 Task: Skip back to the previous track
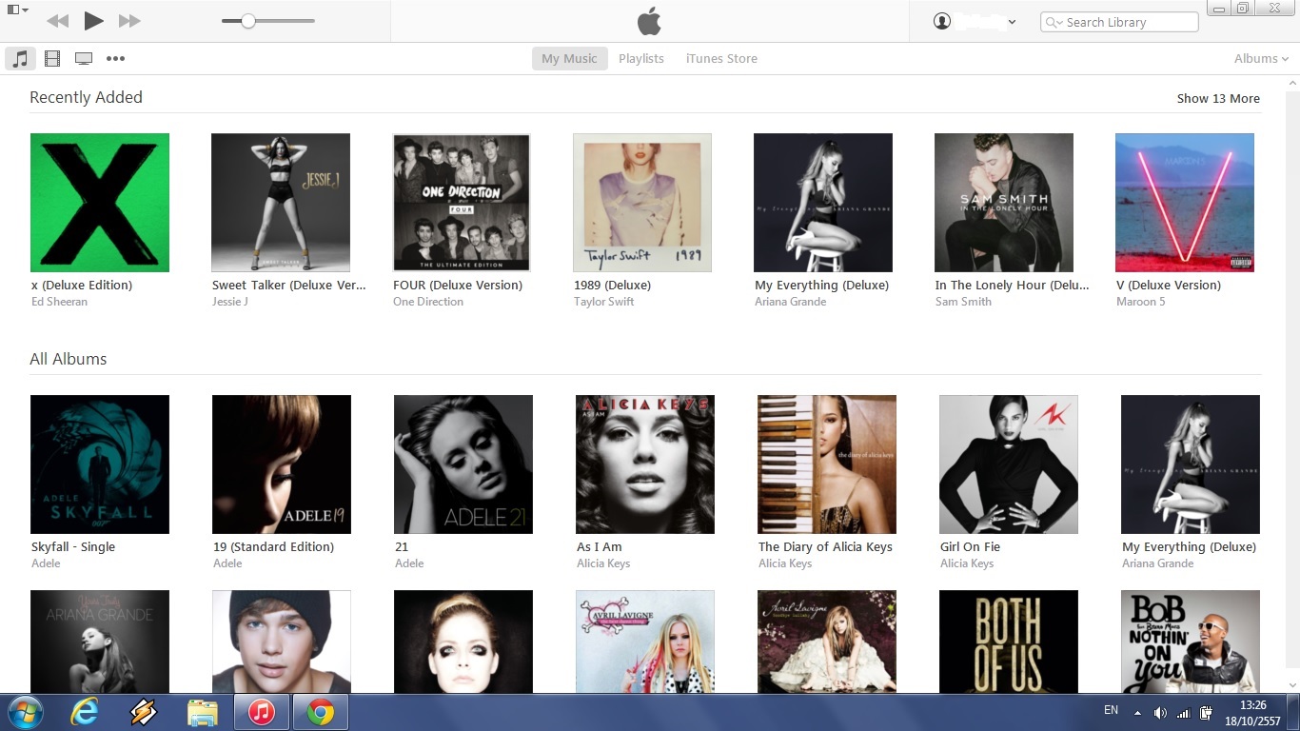[57, 21]
